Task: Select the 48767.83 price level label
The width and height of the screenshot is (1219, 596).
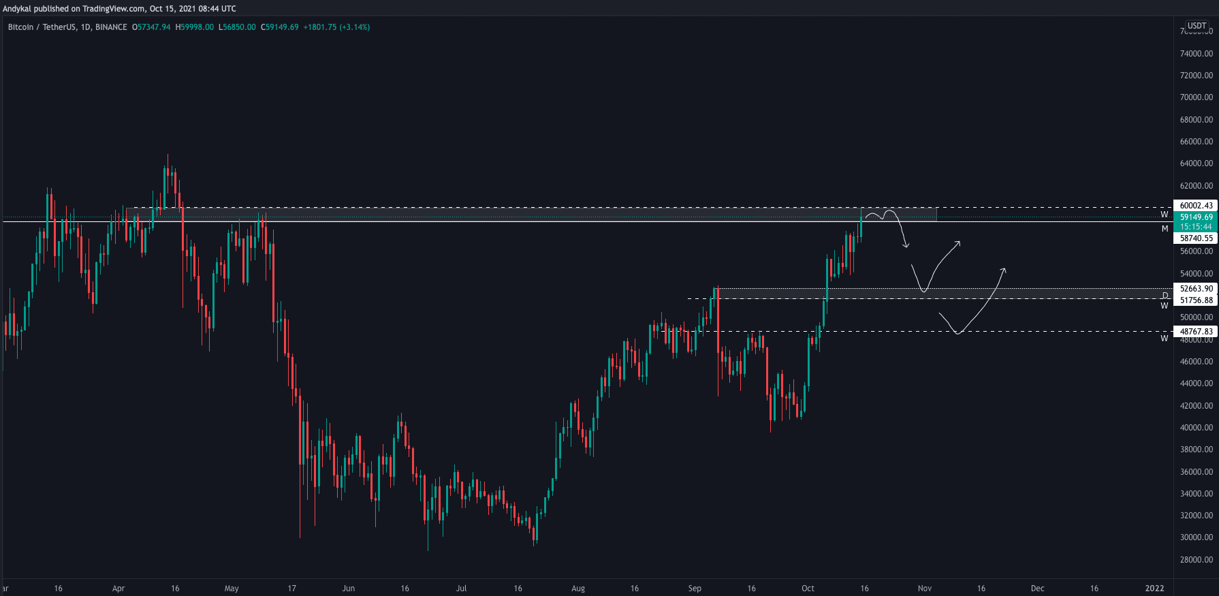Action: pos(1196,332)
